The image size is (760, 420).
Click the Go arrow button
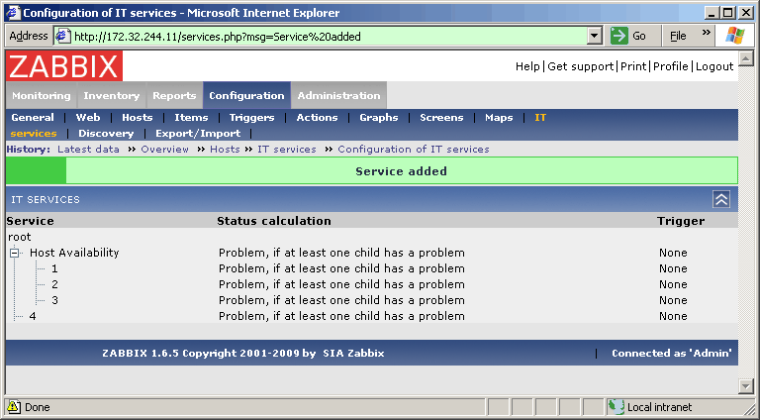click(x=618, y=36)
